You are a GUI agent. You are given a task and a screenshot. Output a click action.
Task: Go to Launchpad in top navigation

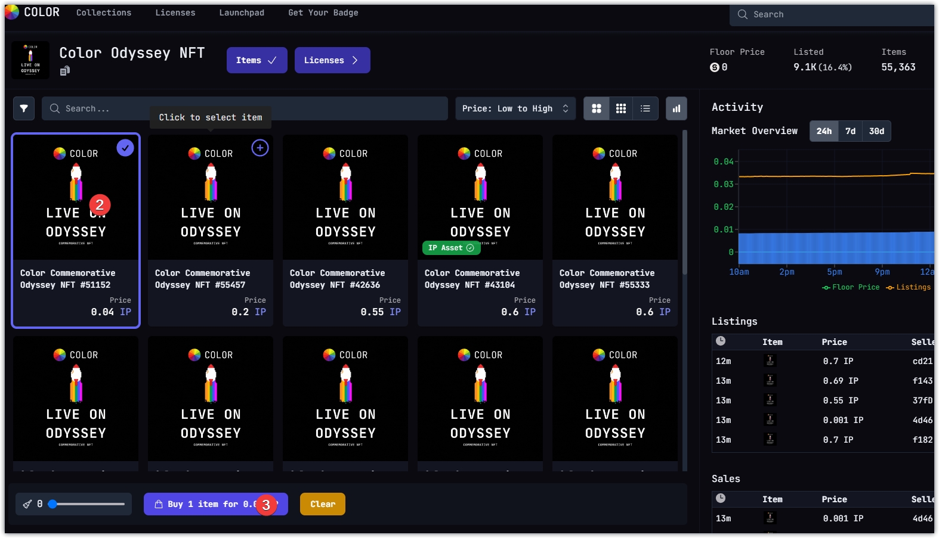[x=241, y=13]
